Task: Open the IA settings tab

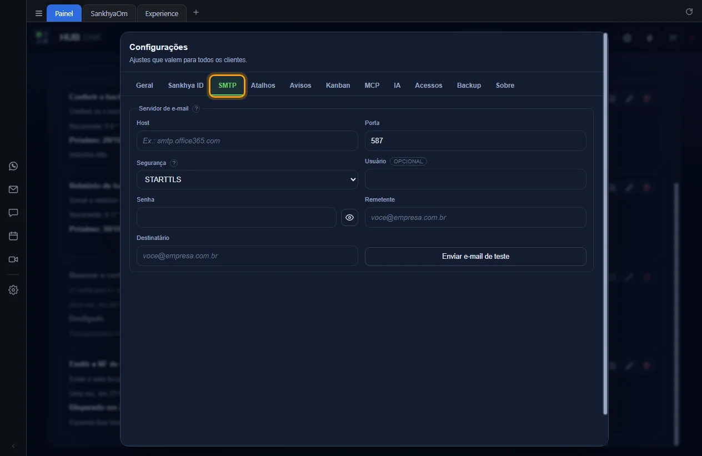Action: point(397,86)
